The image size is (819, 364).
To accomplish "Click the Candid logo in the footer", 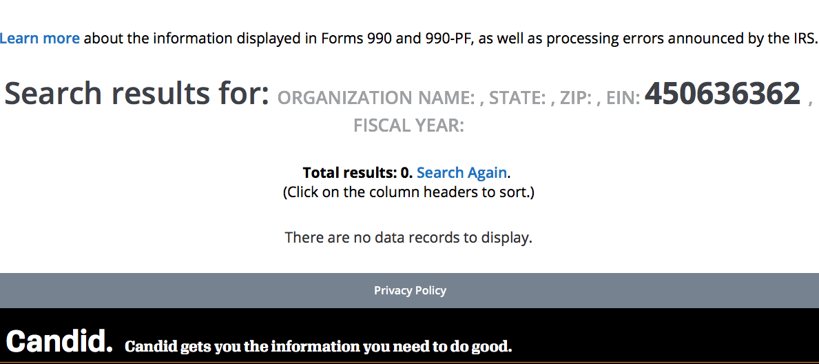I will point(59,341).
